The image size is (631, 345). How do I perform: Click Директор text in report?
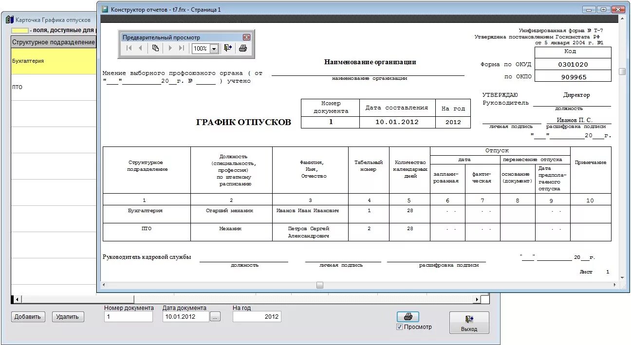[x=576, y=95]
